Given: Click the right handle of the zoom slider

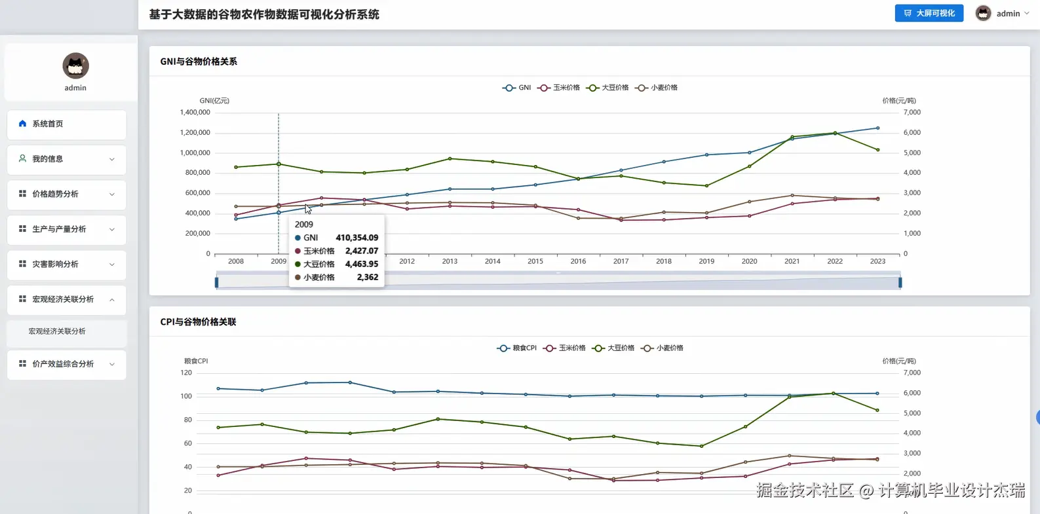Looking at the screenshot, I should [900, 282].
